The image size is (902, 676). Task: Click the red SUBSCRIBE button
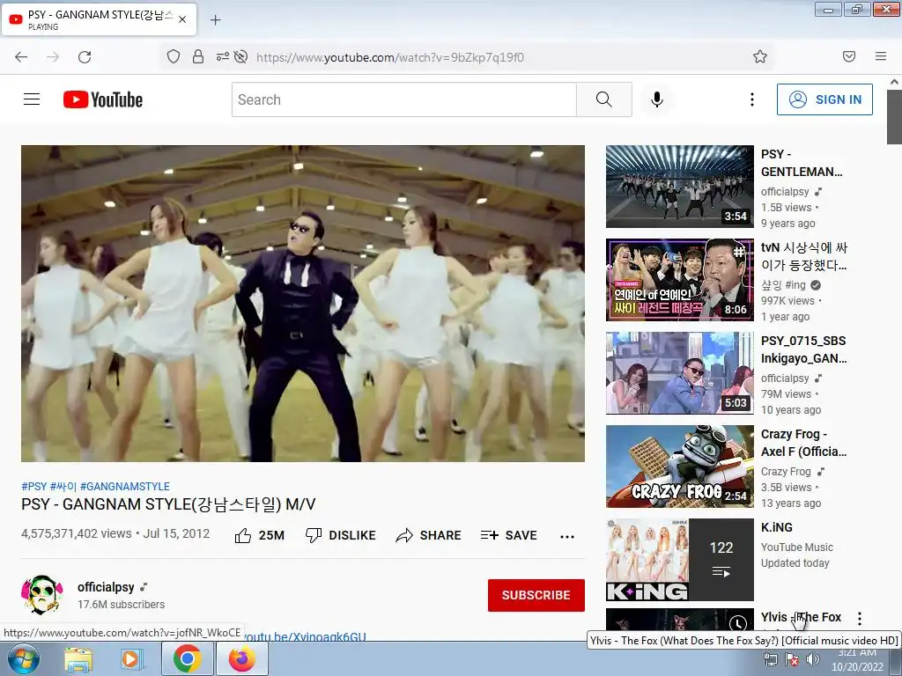[536, 595]
